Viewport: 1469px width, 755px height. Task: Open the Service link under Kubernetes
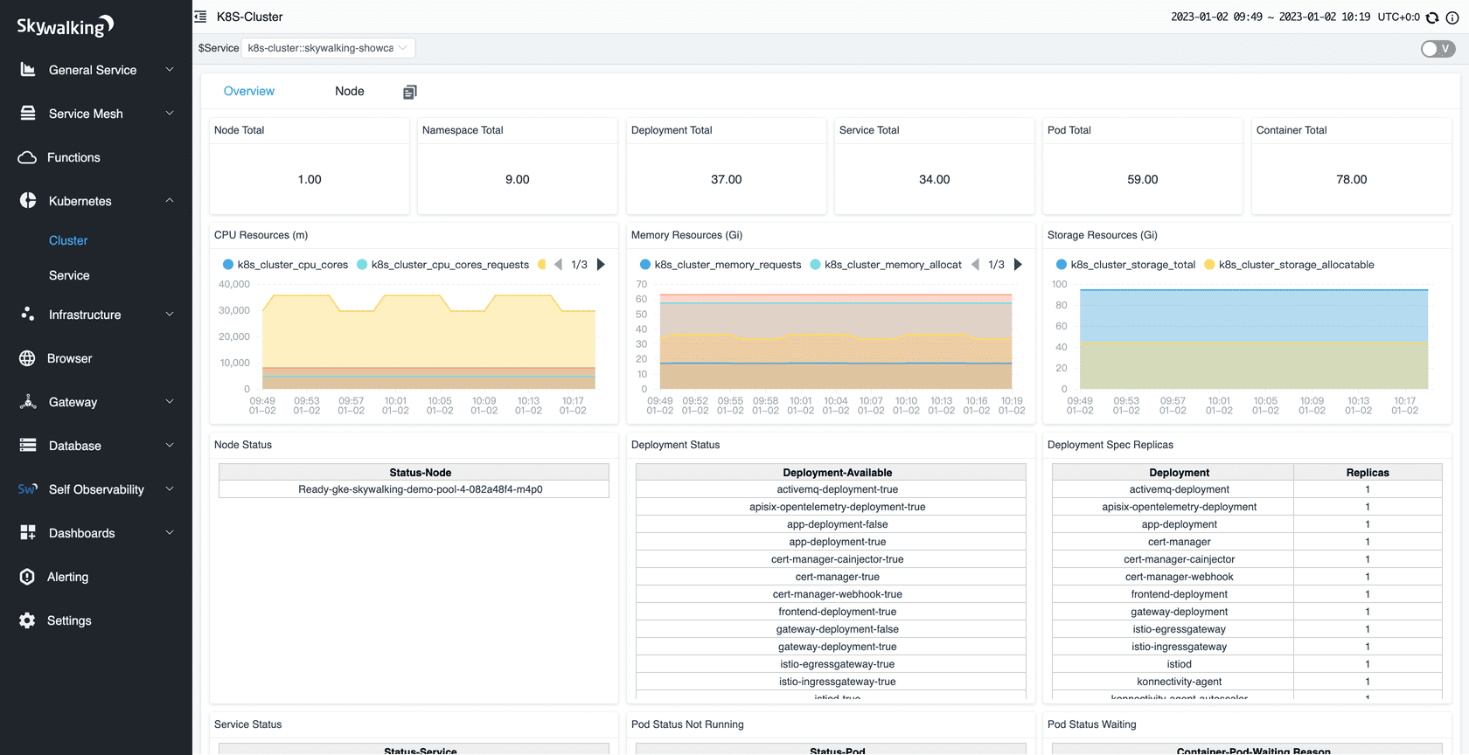tap(69, 275)
